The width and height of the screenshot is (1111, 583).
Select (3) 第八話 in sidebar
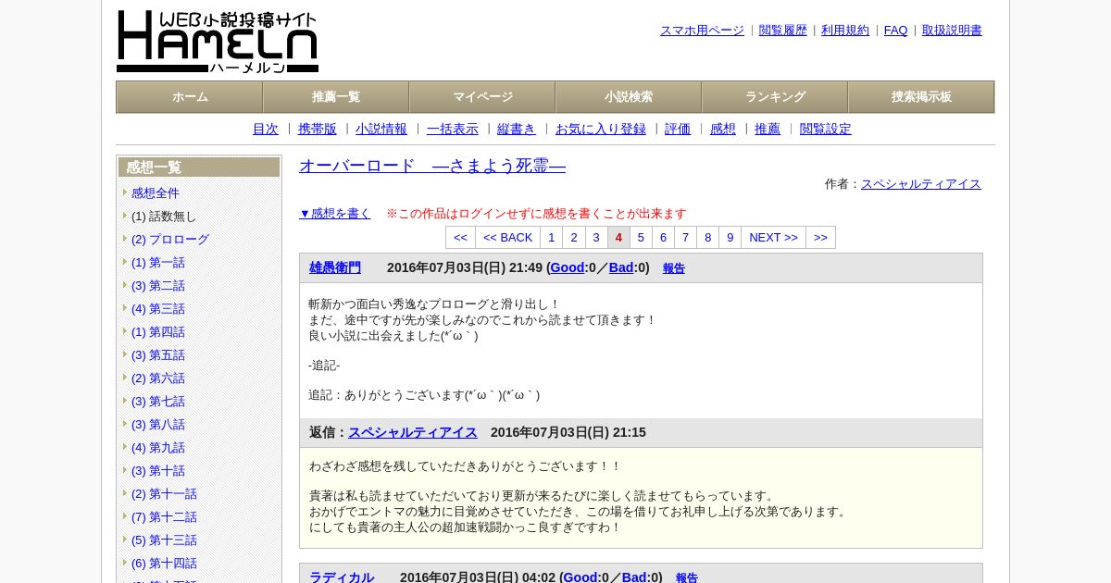[158, 425]
